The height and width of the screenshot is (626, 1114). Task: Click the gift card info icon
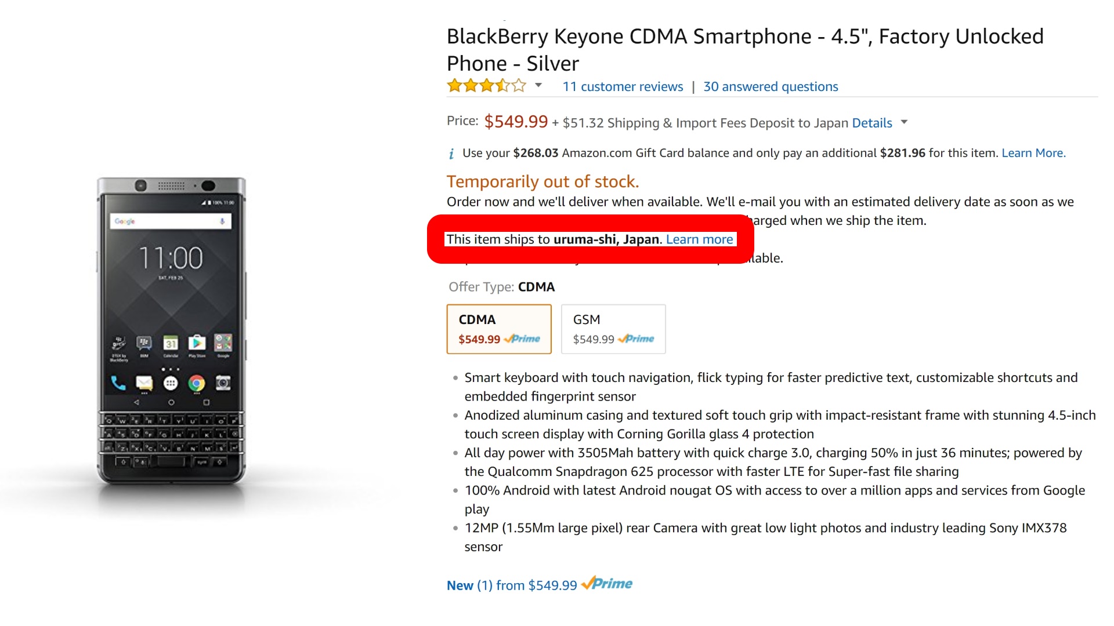[451, 154]
